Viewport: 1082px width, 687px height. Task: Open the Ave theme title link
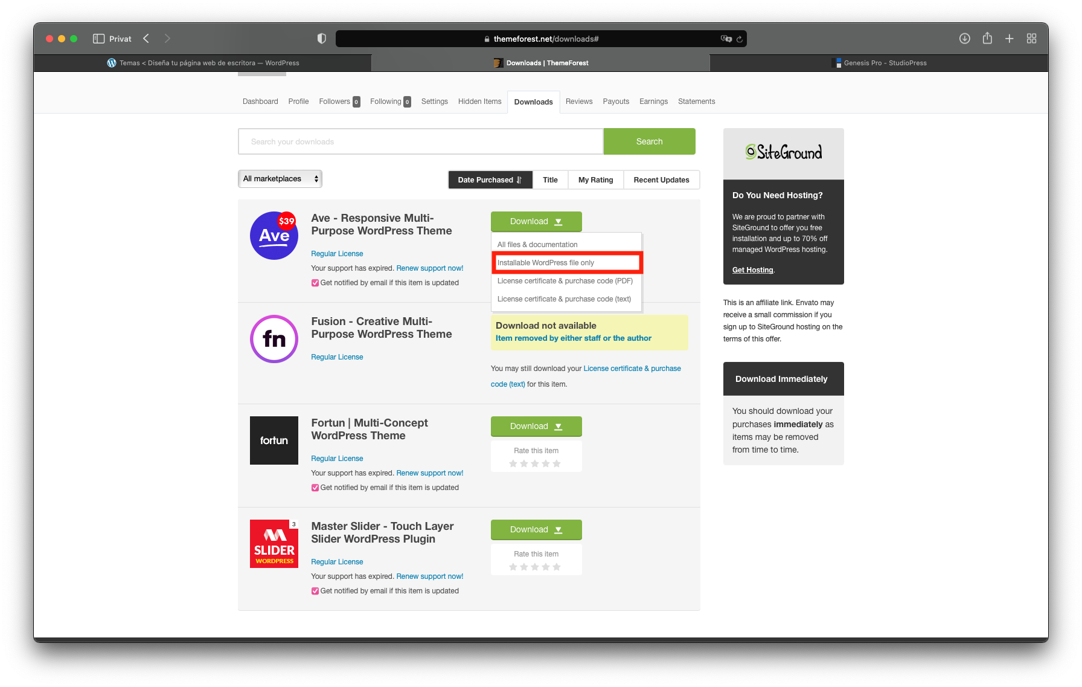pos(382,225)
